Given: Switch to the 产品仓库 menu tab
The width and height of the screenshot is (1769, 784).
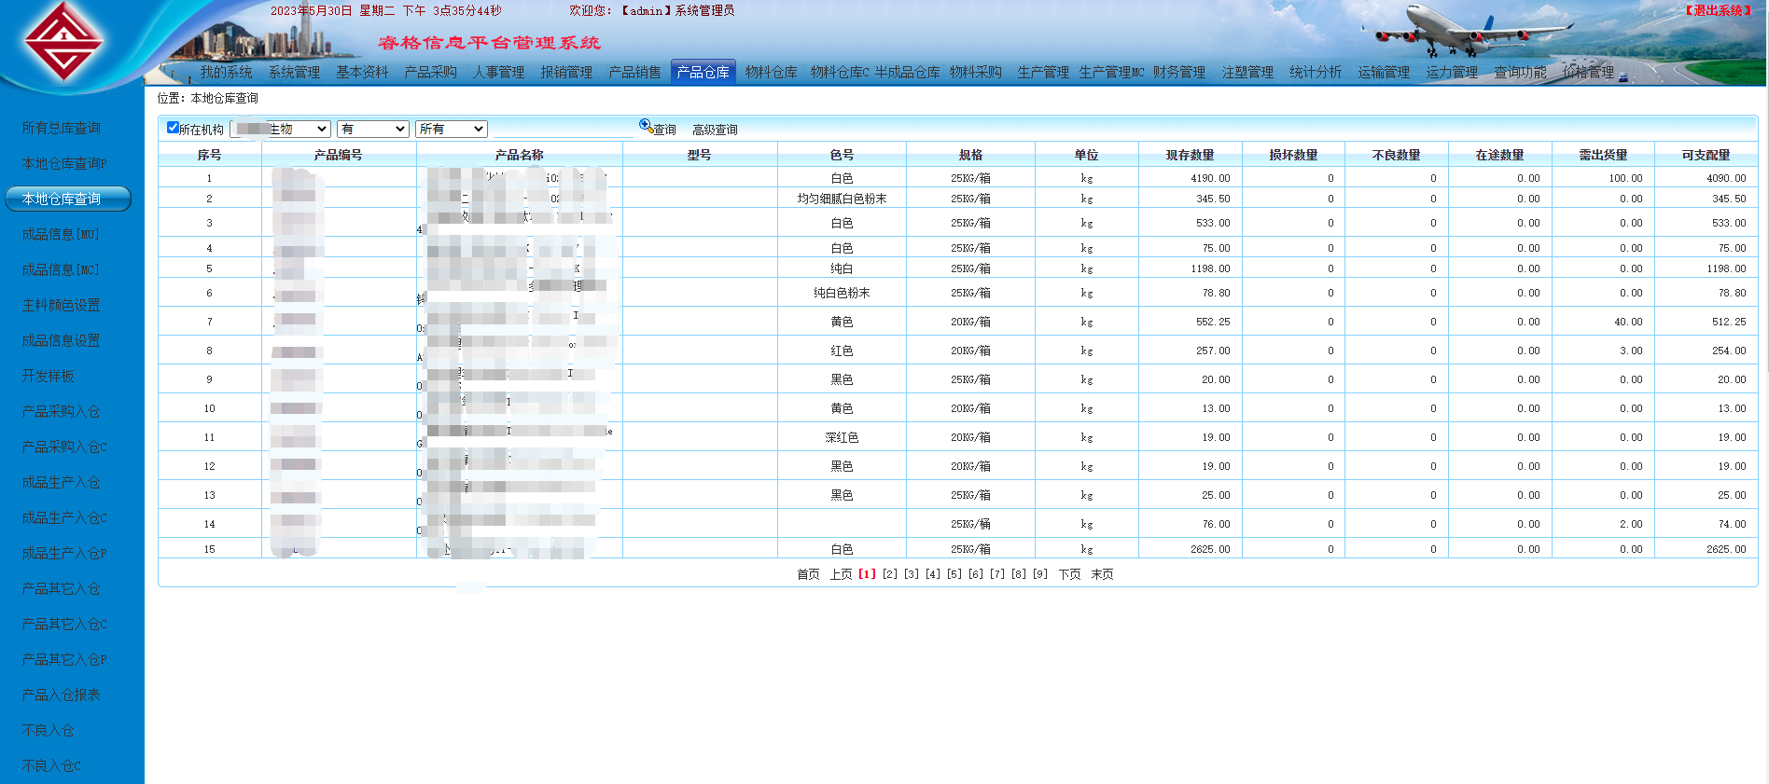Looking at the screenshot, I should (x=703, y=73).
